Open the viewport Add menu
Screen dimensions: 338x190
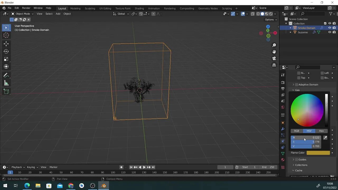click(58, 14)
